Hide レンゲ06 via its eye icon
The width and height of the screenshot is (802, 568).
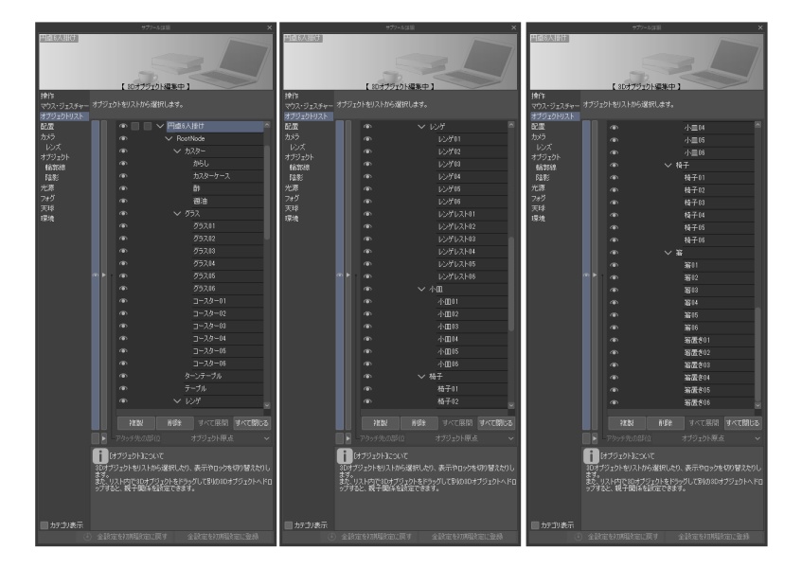click(x=367, y=202)
